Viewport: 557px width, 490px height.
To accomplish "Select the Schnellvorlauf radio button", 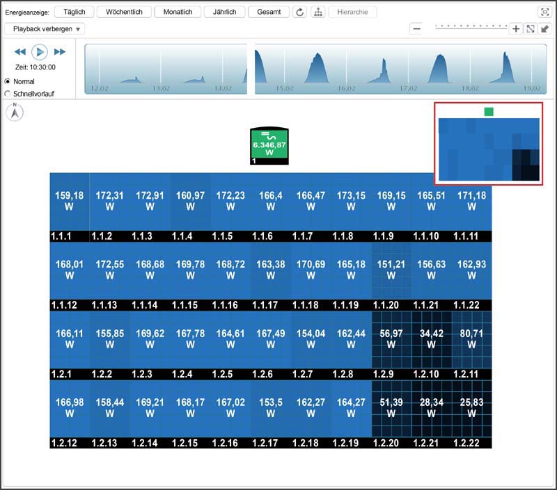I will click(x=8, y=93).
